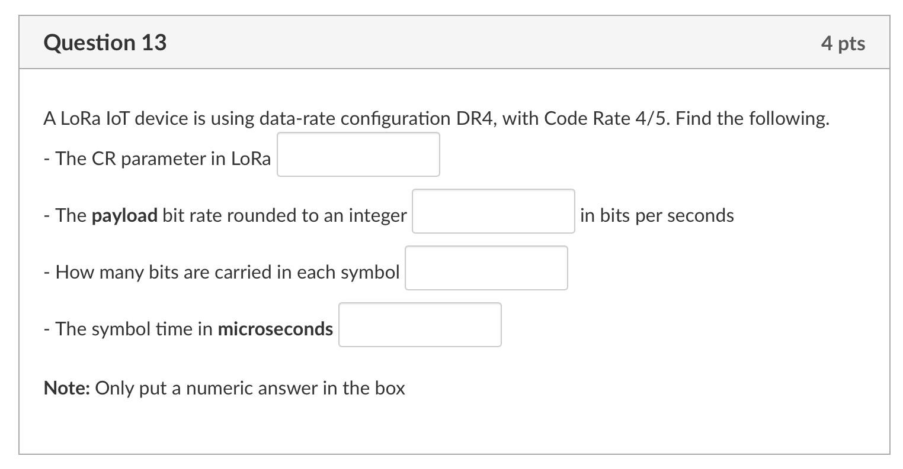Image resolution: width=903 pixels, height=469 pixels.
Task: Click the bits per symbol answer box
Action: 486,267
